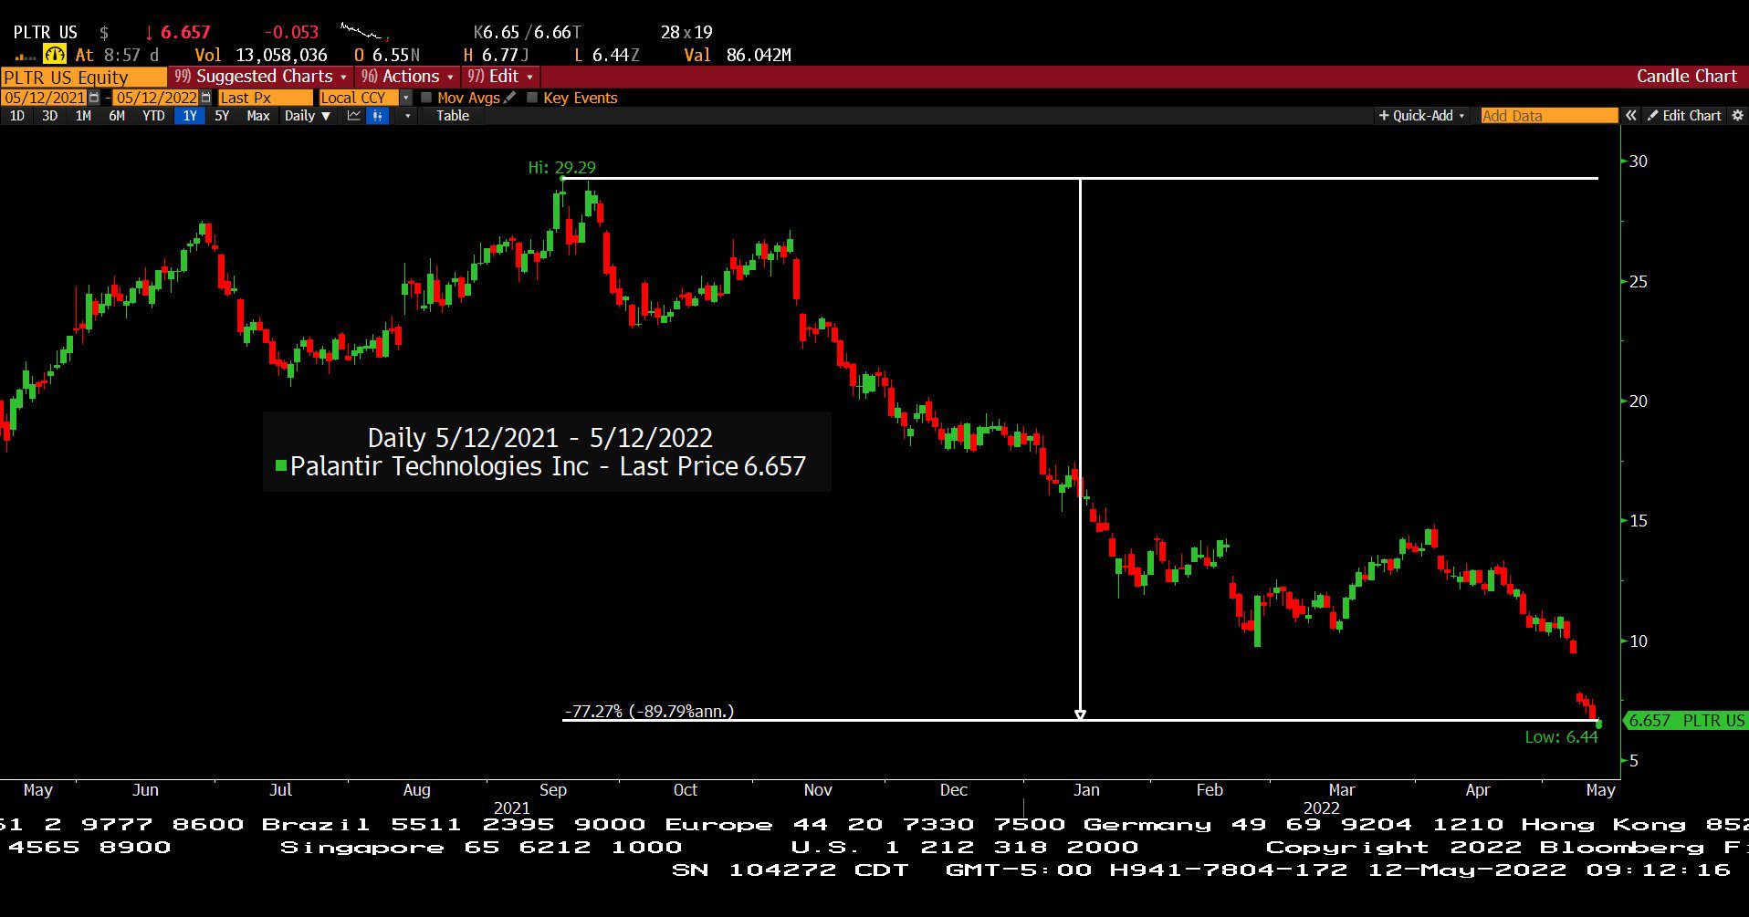Select the 1M time range

tap(83, 116)
